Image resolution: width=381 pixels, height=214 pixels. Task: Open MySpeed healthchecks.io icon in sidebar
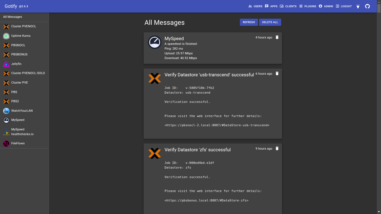(6, 132)
